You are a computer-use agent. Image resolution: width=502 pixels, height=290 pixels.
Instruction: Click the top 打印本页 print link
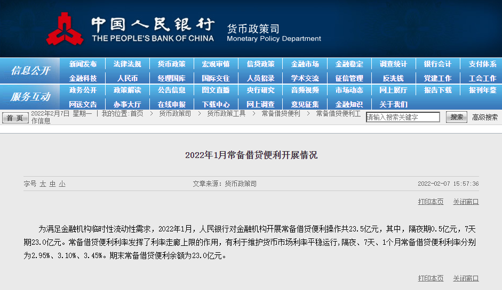point(431,202)
